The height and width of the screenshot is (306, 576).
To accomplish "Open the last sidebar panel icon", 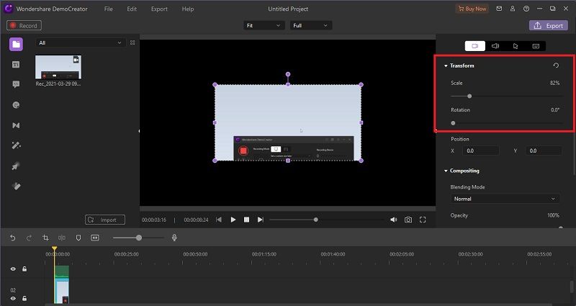I will [x=16, y=186].
